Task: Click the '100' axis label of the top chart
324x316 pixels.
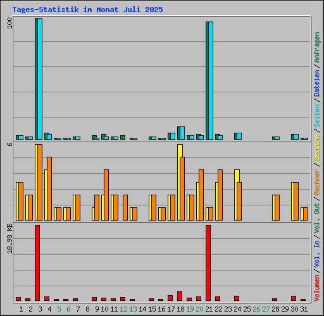Action: click(x=9, y=23)
